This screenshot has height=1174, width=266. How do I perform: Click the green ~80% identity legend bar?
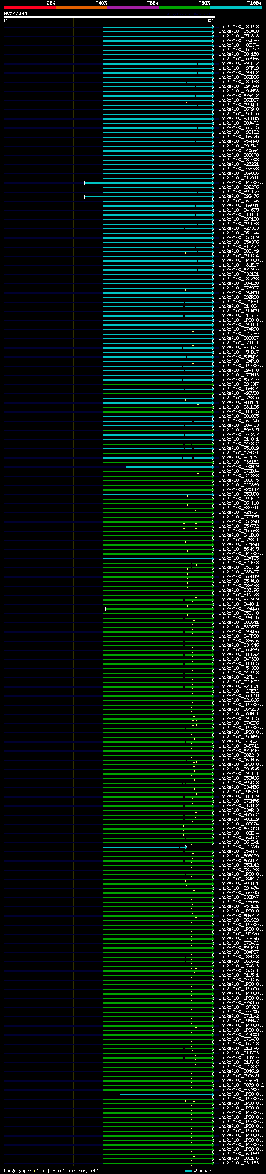[185, 7]
